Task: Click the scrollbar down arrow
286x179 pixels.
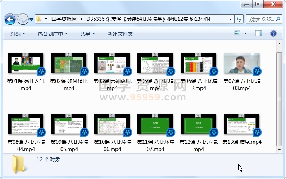Action: pyautogui.click(x=280, y=150)
